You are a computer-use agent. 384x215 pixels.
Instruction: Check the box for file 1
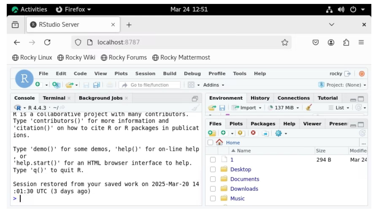[x=213, y=160]
